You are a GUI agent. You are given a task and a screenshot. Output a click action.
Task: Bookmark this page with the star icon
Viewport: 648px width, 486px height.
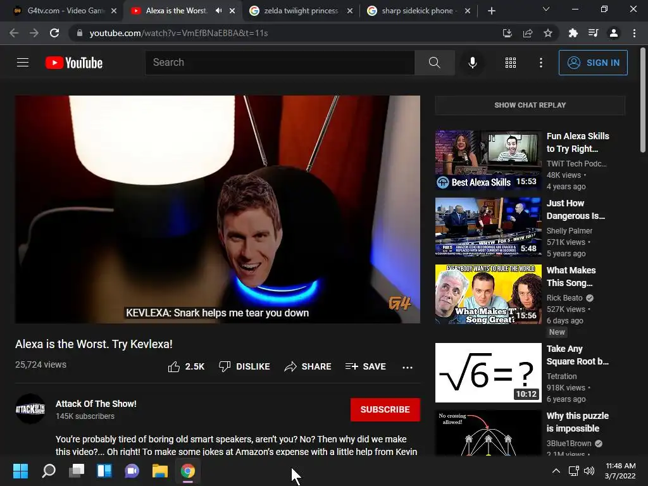coord(547,33)
